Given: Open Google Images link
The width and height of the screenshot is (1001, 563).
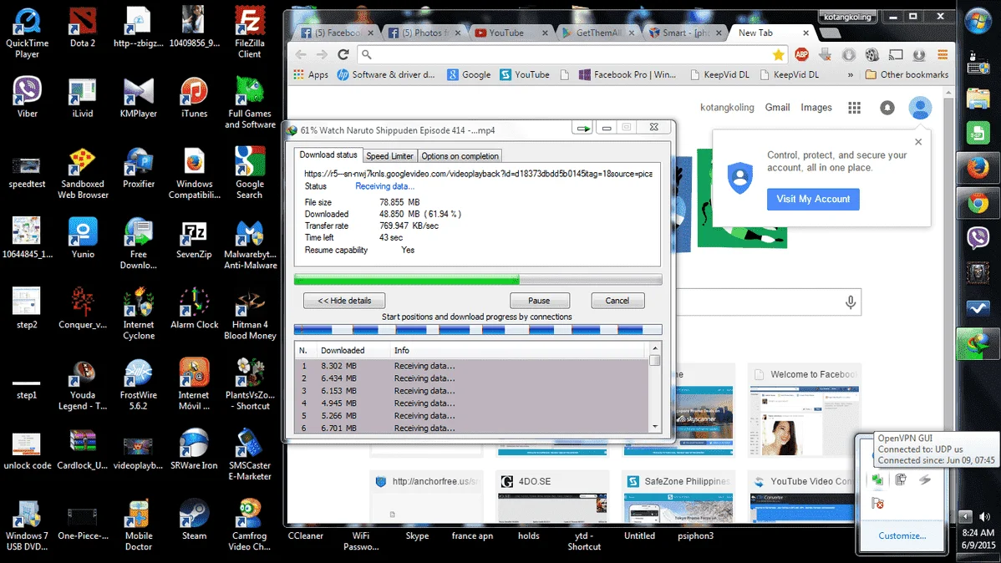Looking at the screenshot, I should [816, 108].
